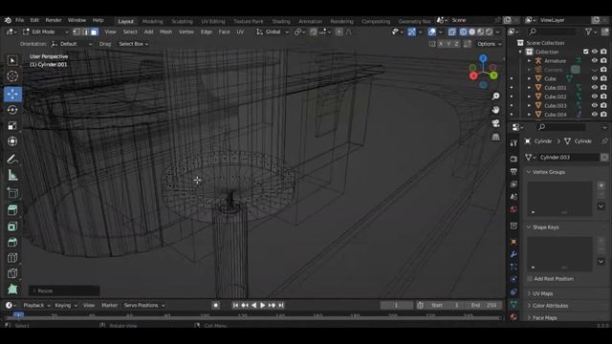The image size is (612, 344).
Task: Switch perspective/orthographic with grid icon
Action: click(495, 137)
